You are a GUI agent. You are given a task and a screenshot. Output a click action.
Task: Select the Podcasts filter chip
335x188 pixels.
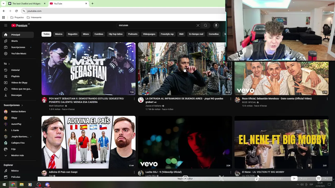tap(133, 34)
